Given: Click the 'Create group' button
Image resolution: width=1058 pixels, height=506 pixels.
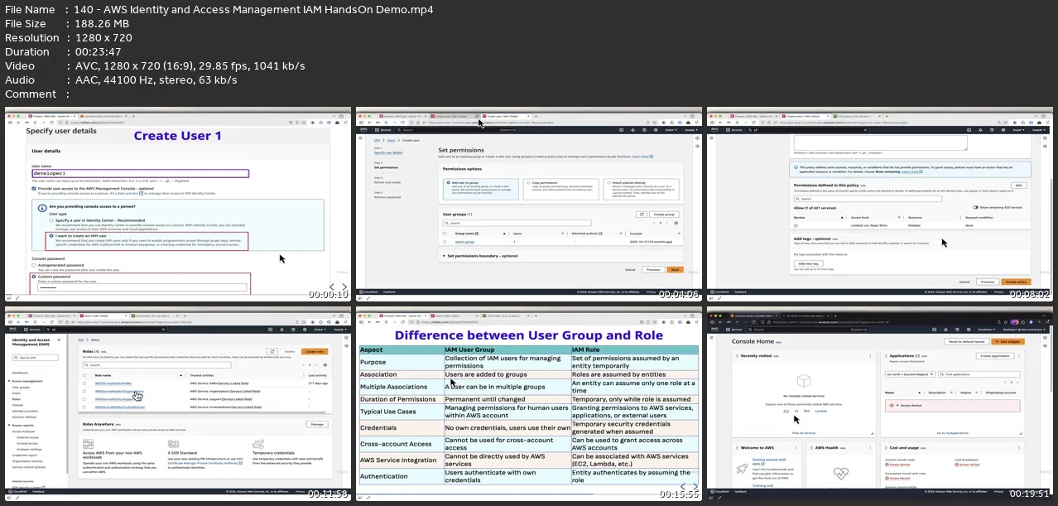Looking at the screenshot, I should tap(664, 214).
